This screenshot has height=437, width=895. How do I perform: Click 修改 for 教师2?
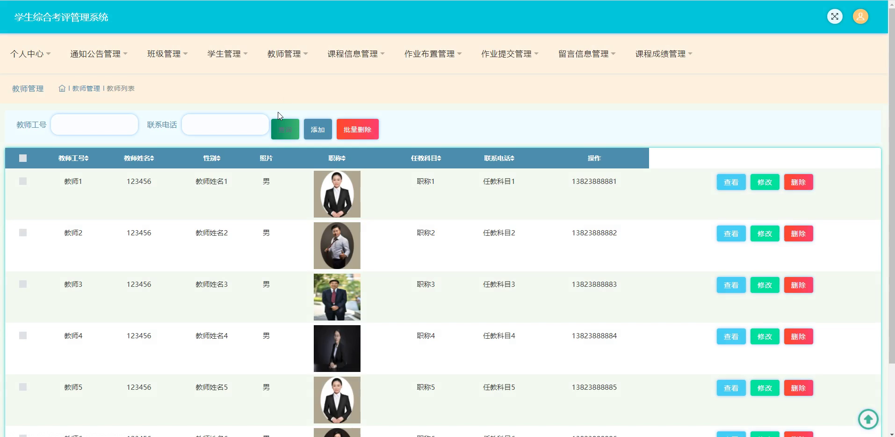pos(765,233)
